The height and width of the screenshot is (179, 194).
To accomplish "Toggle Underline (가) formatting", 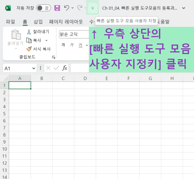I will pyautogui.click(x=80, y=45).
